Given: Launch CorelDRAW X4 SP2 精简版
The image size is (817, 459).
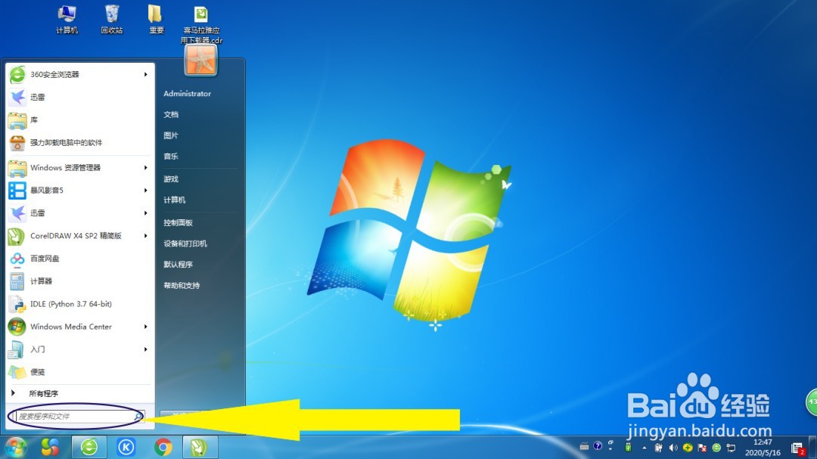Looking at the screenshot, I should [79, 235].
